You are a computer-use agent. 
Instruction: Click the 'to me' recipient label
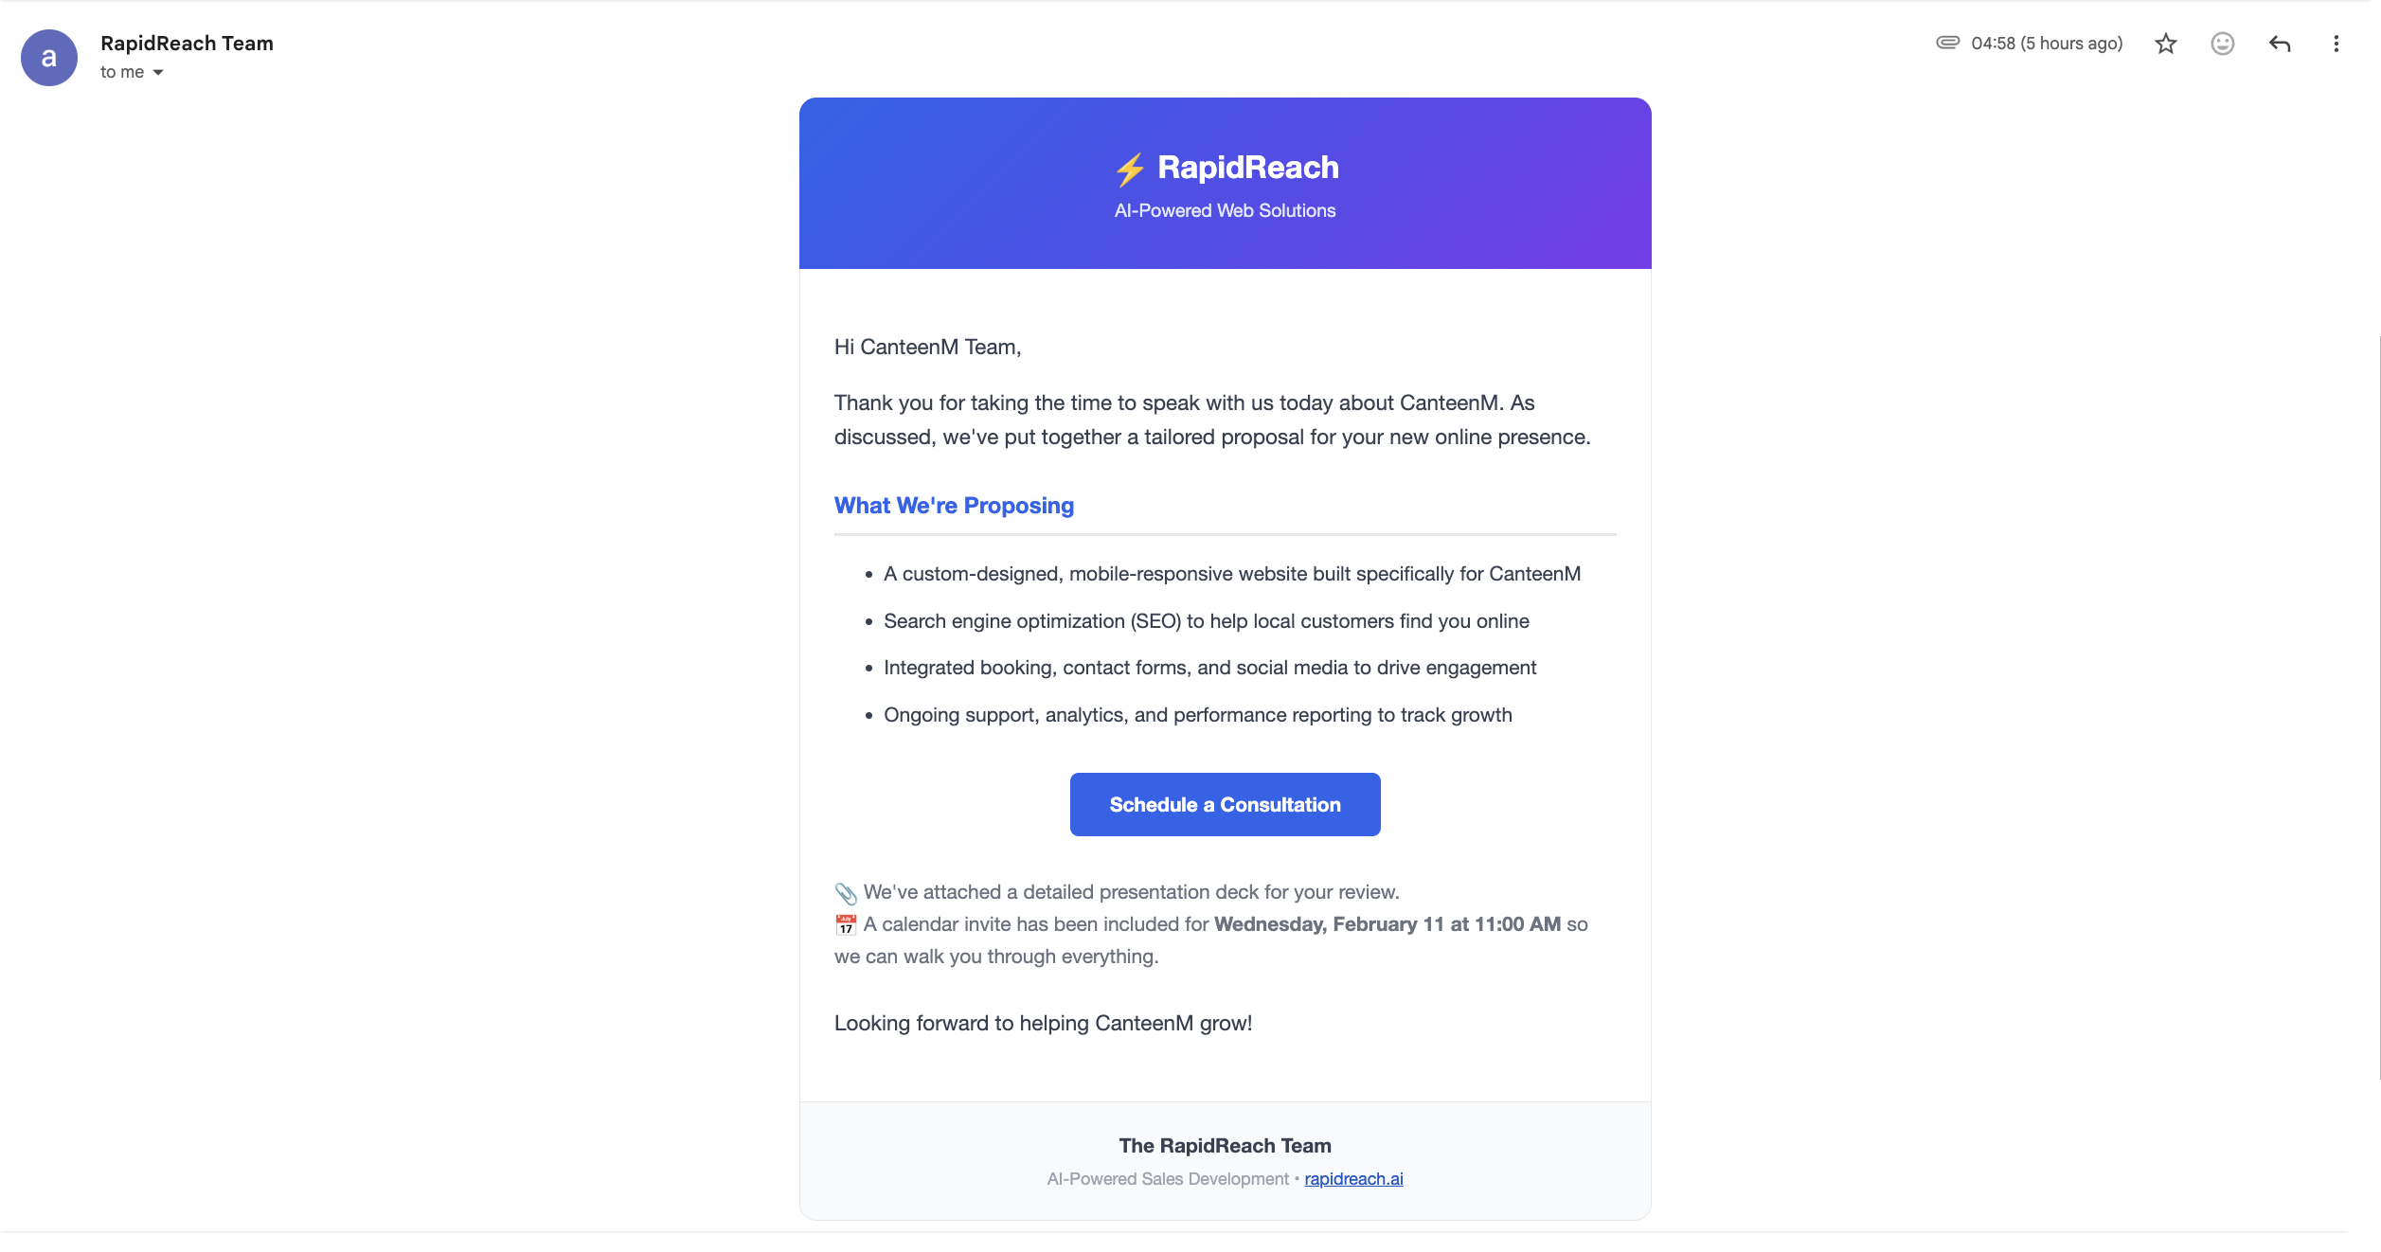click(x=122, y=72)
